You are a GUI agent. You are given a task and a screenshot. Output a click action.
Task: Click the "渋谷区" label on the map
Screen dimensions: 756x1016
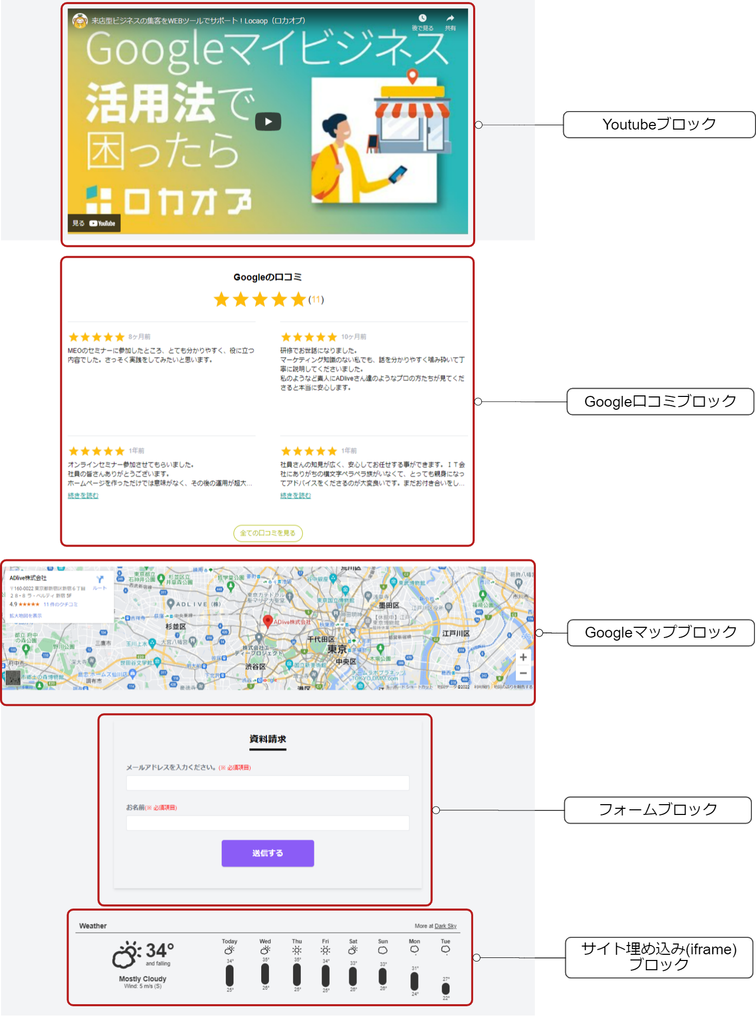(255, 666)
